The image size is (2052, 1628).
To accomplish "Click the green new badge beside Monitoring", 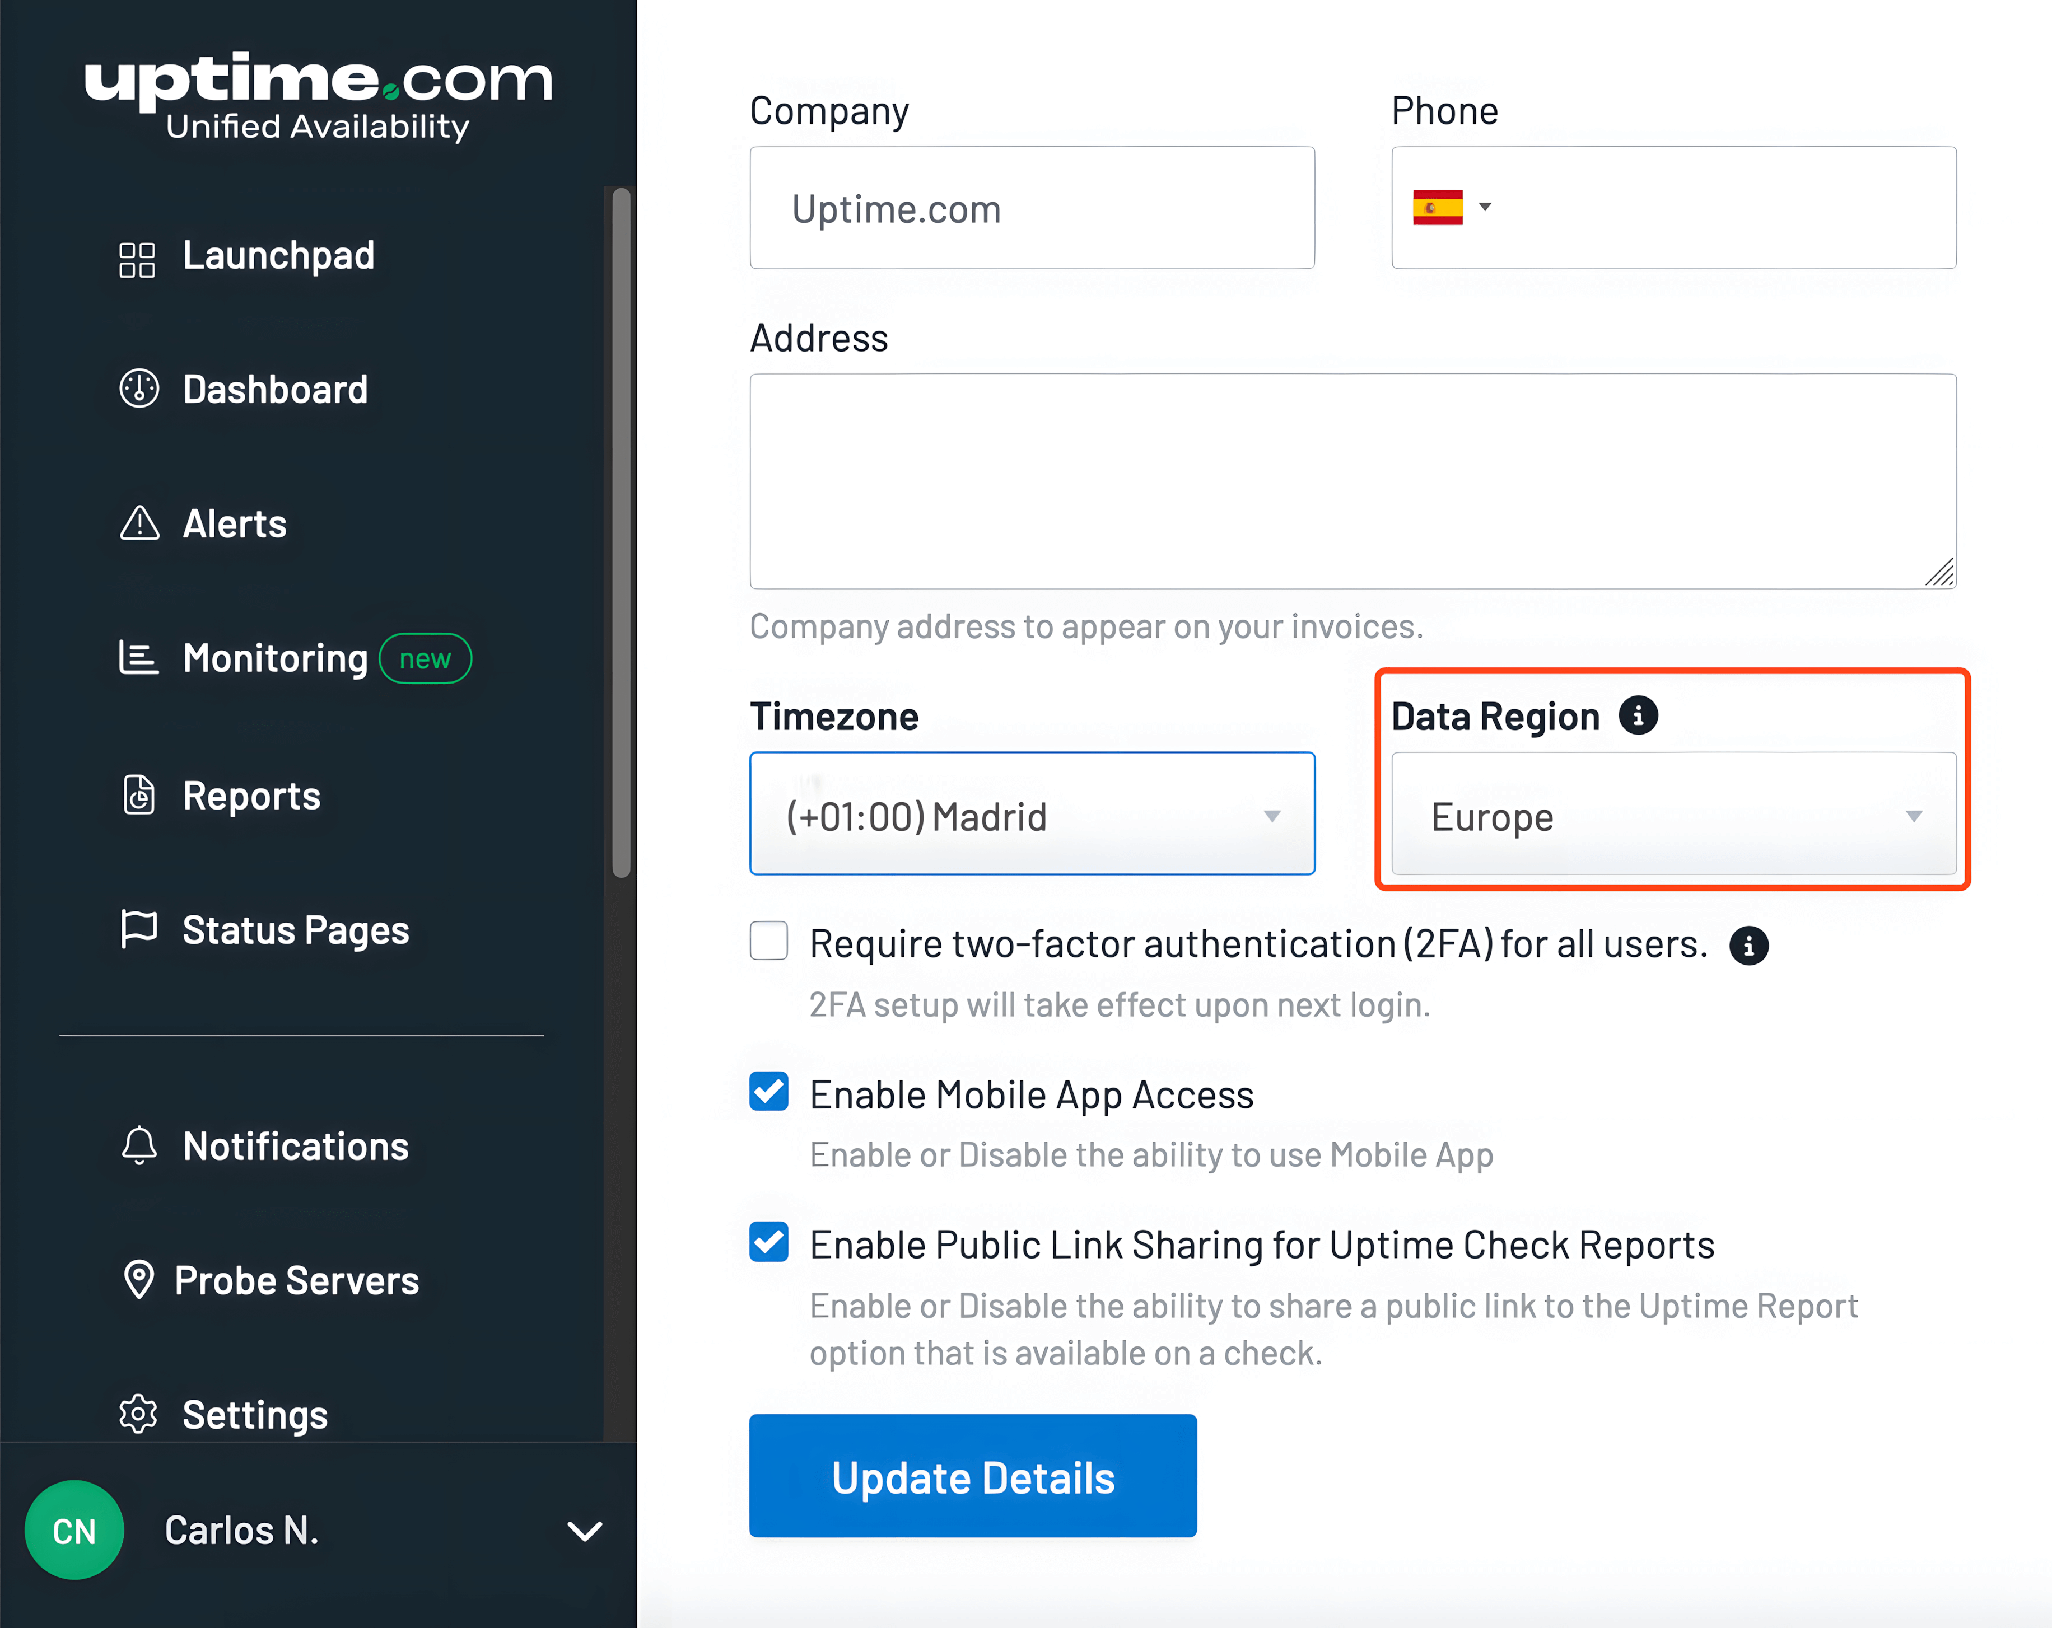I will point(426,658).
